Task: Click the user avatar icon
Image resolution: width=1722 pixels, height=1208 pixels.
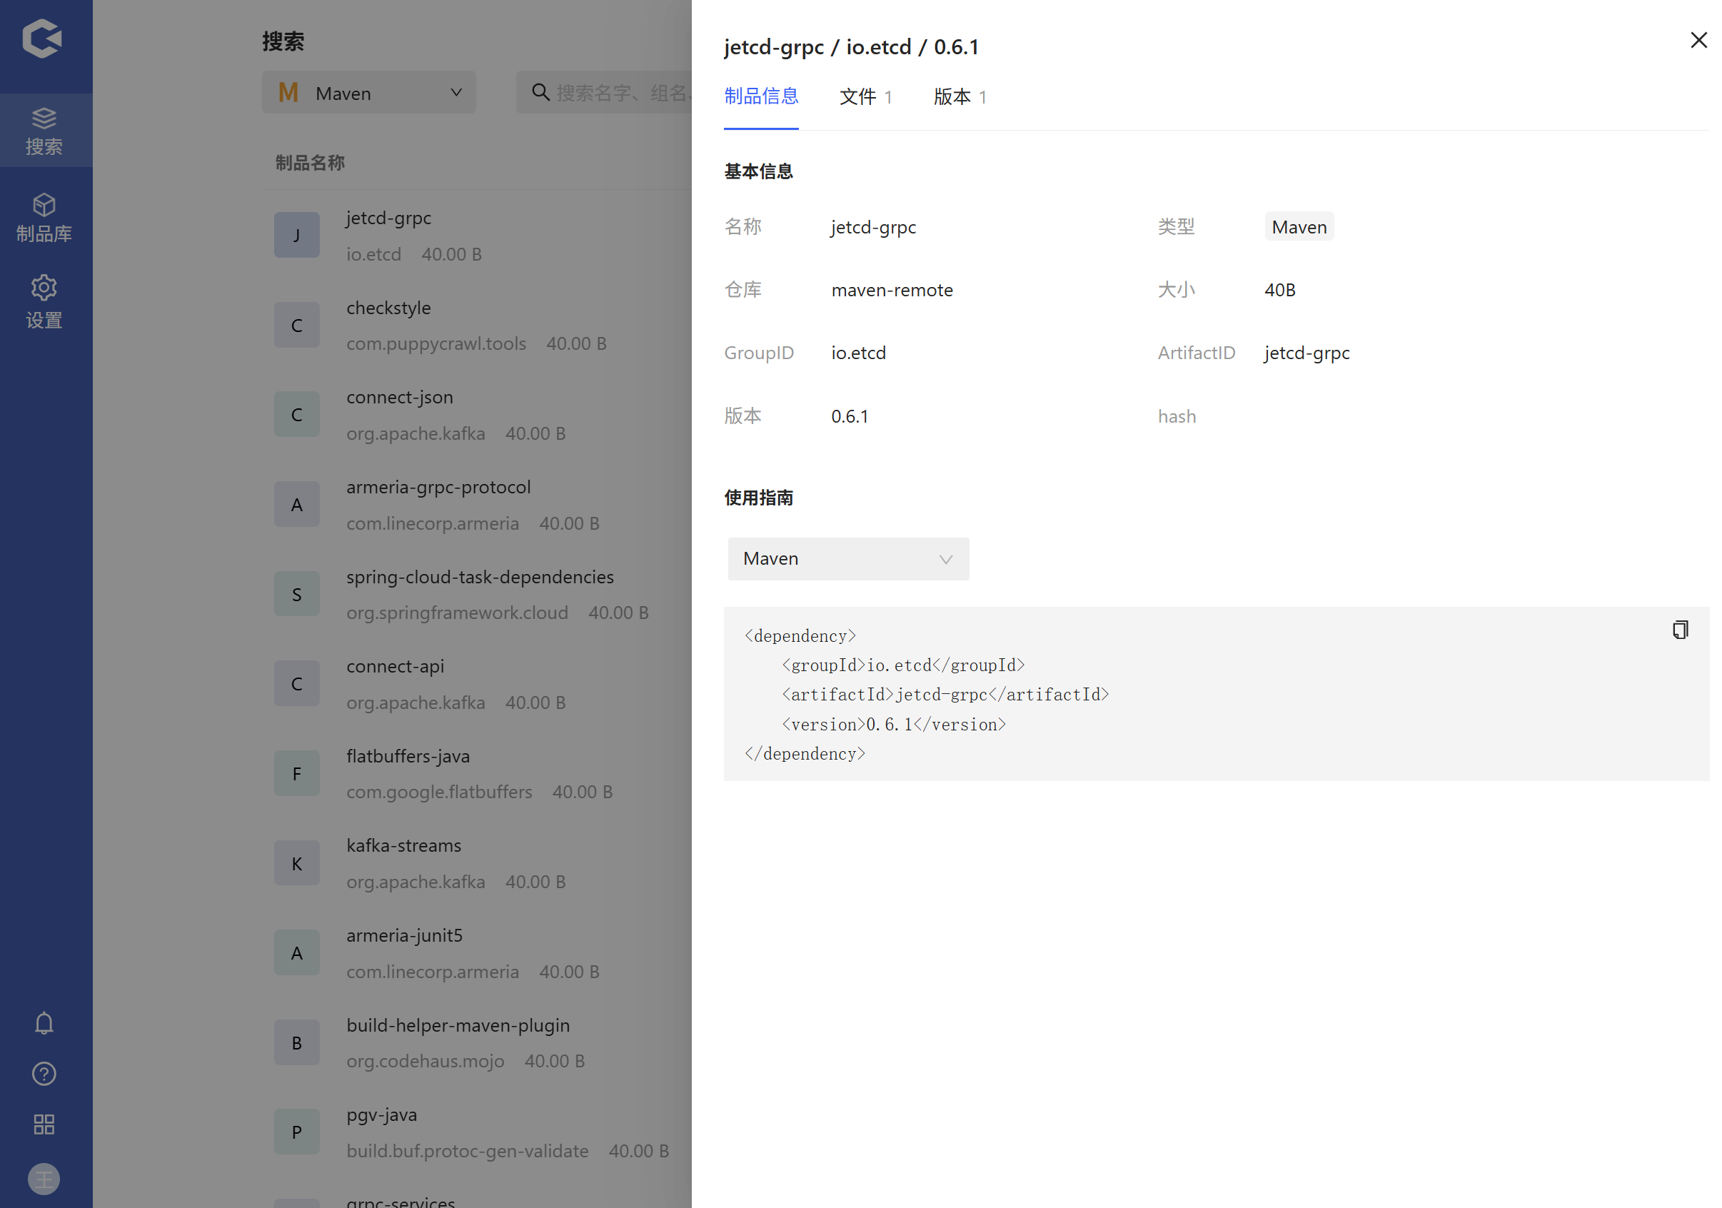Action: [x=44, y=1179]
